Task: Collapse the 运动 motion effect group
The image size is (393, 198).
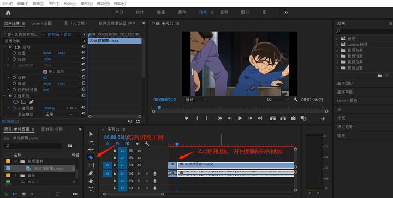Action: (x=4, y=47)
